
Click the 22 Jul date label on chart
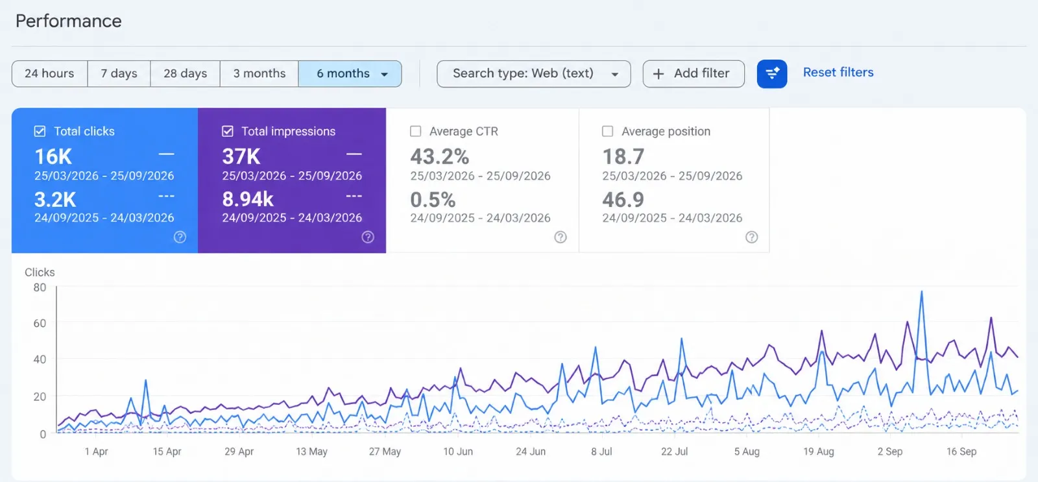coord(675,452)
